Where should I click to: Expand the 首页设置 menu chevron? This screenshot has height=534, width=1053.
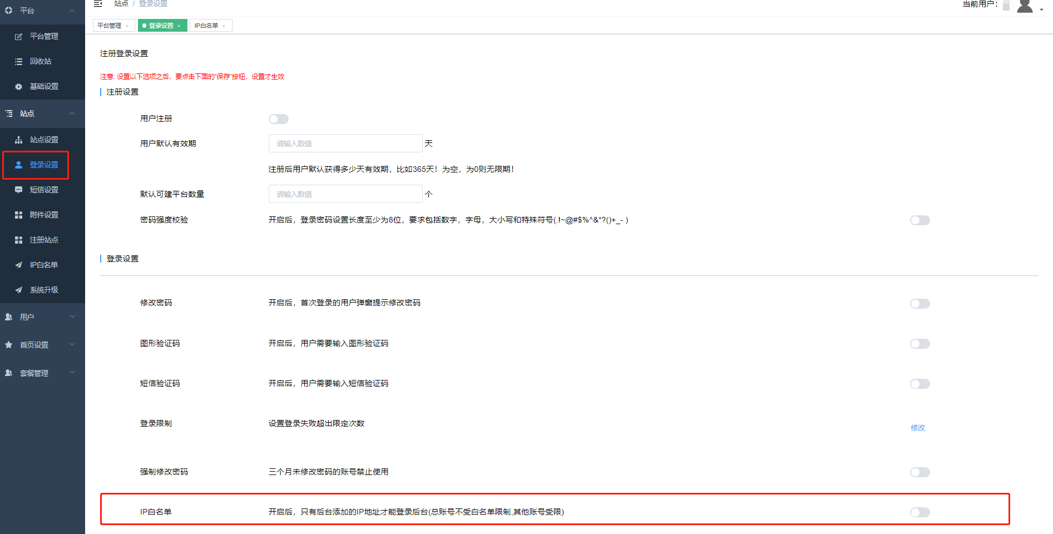coord(72,345)
